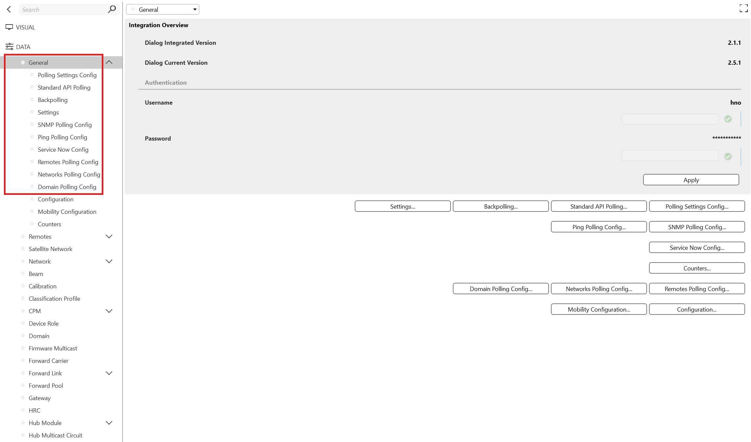This screenshot has height=442, width=751.
Task: Click the back arrow icon
Action: (9, 9)
